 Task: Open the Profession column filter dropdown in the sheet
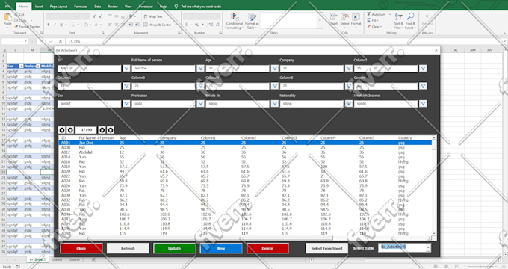pos(38,66)
